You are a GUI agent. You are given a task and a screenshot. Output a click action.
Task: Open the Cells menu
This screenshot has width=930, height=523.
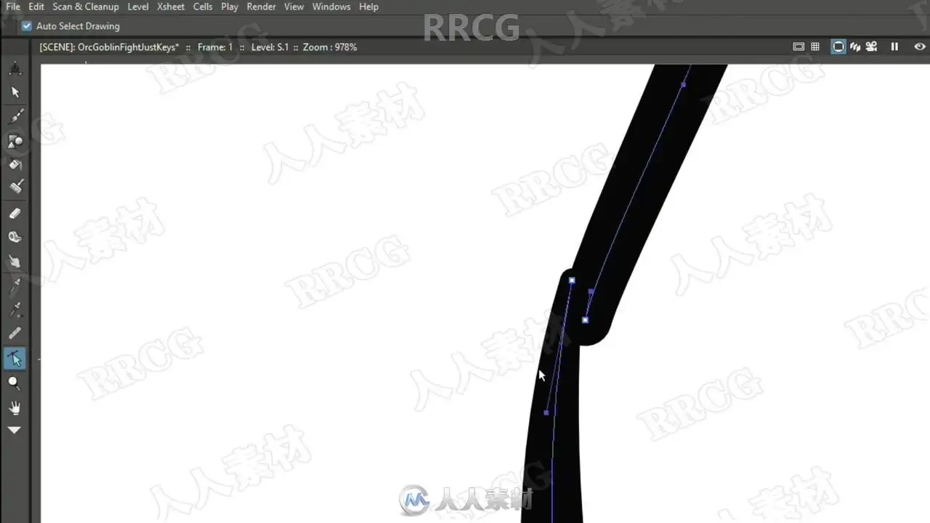[203, 7]
